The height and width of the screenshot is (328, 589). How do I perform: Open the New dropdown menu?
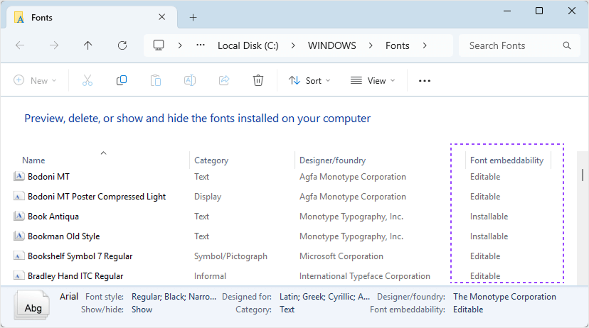click(x=35, y=81)
